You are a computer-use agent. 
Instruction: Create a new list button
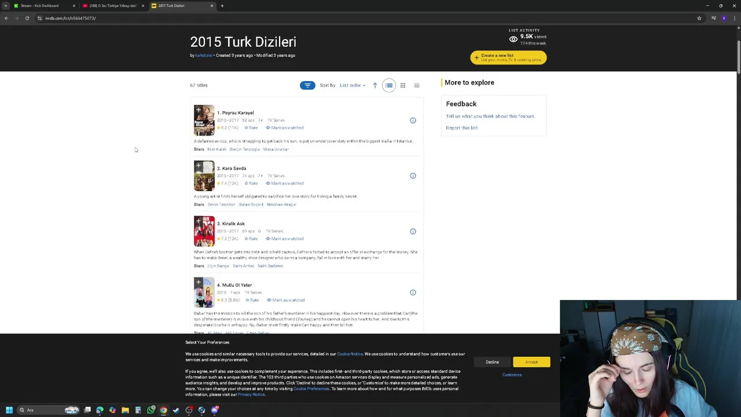click(508, 57)
